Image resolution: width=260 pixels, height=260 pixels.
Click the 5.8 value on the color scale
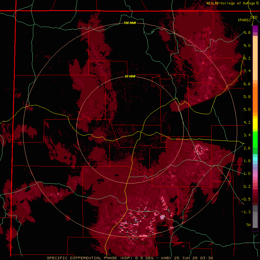point(247,97)
